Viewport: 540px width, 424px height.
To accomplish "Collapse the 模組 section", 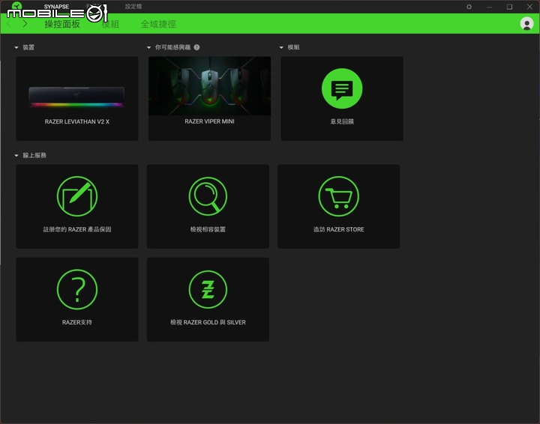I will coord(281,47).
